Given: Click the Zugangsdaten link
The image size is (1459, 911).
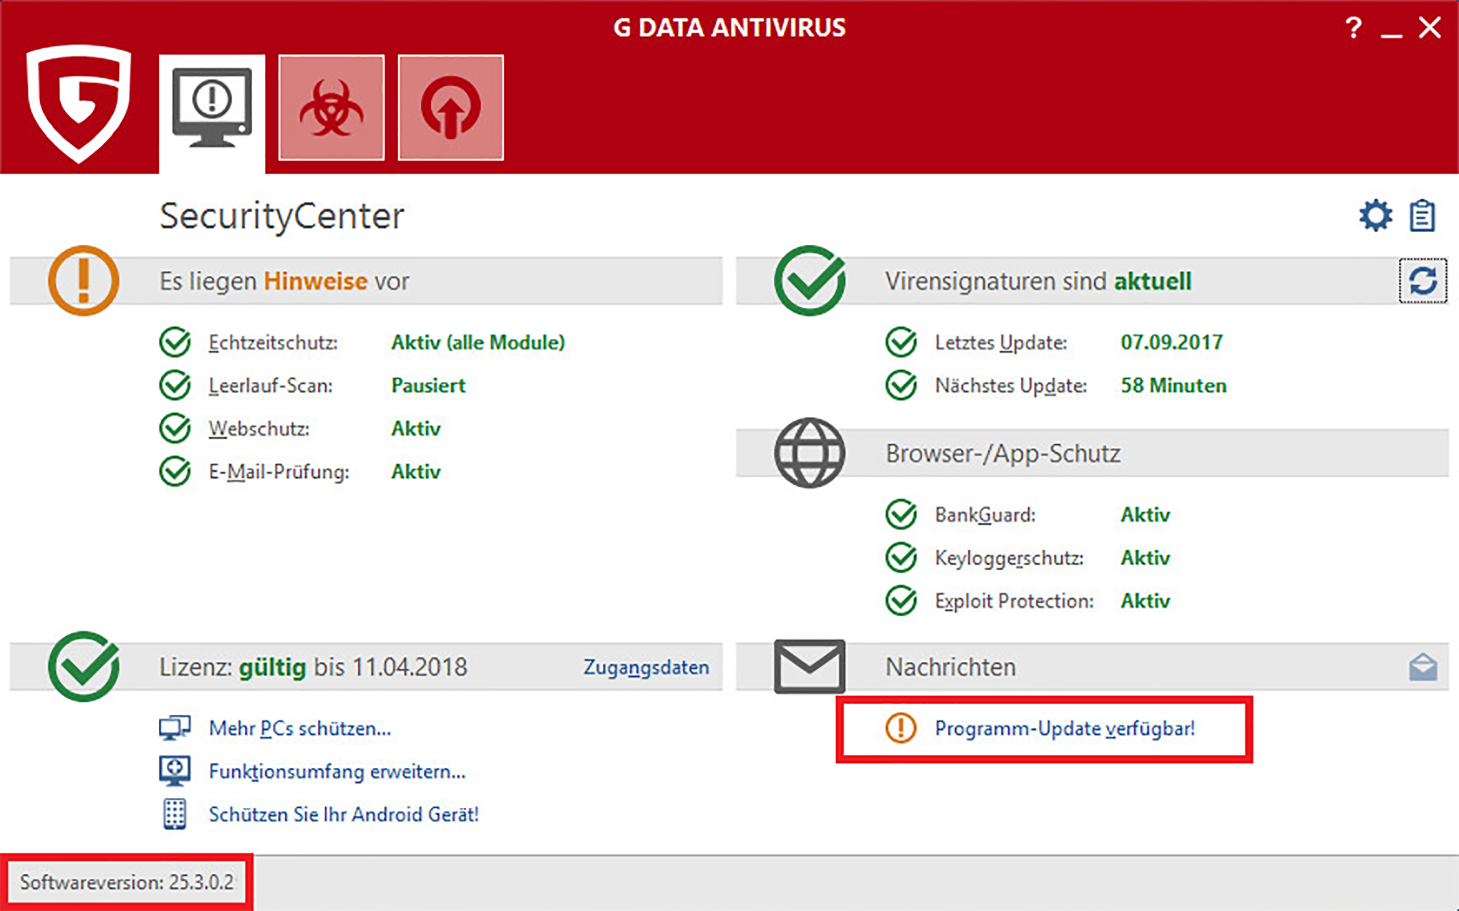Looking at the screenshot, I should tap(646, 667).
